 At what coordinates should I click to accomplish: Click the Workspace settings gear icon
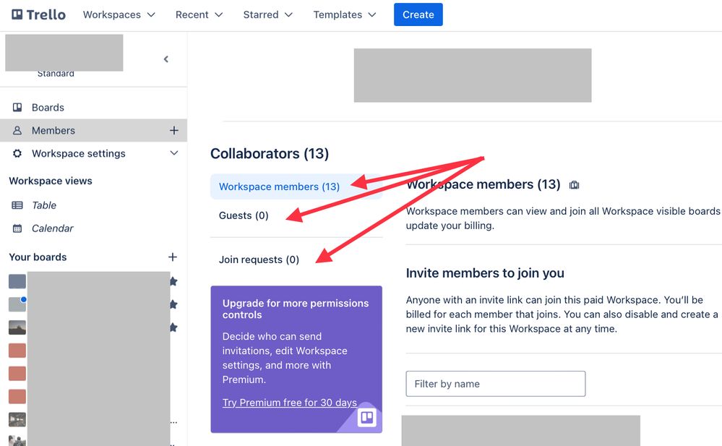click(x=17, y=153)
